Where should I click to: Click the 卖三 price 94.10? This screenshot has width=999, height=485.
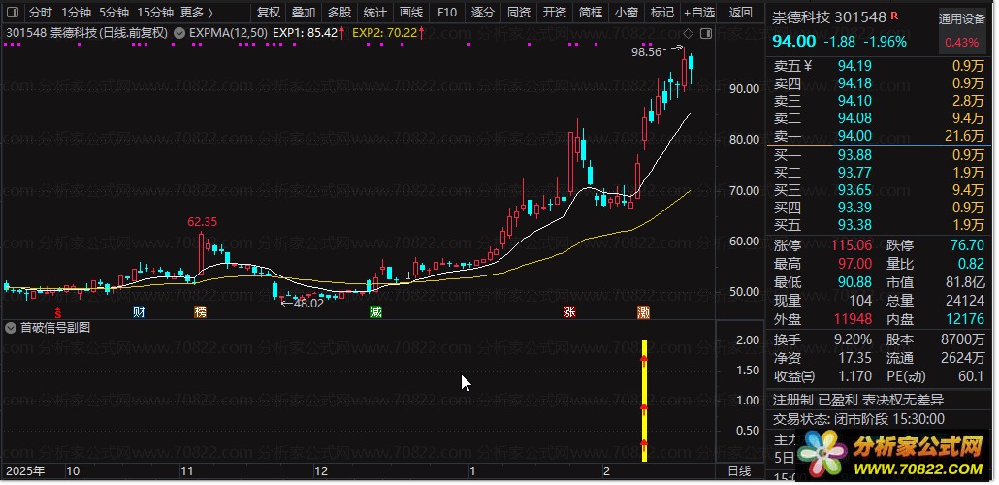(854, 100)
